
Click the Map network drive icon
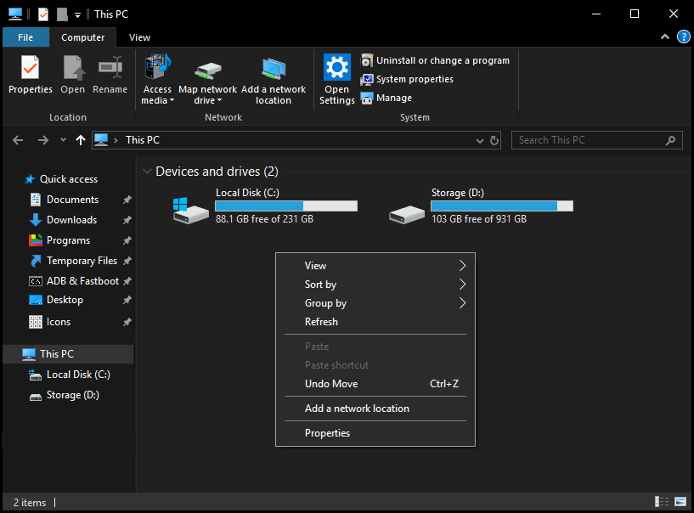(207, 72)
